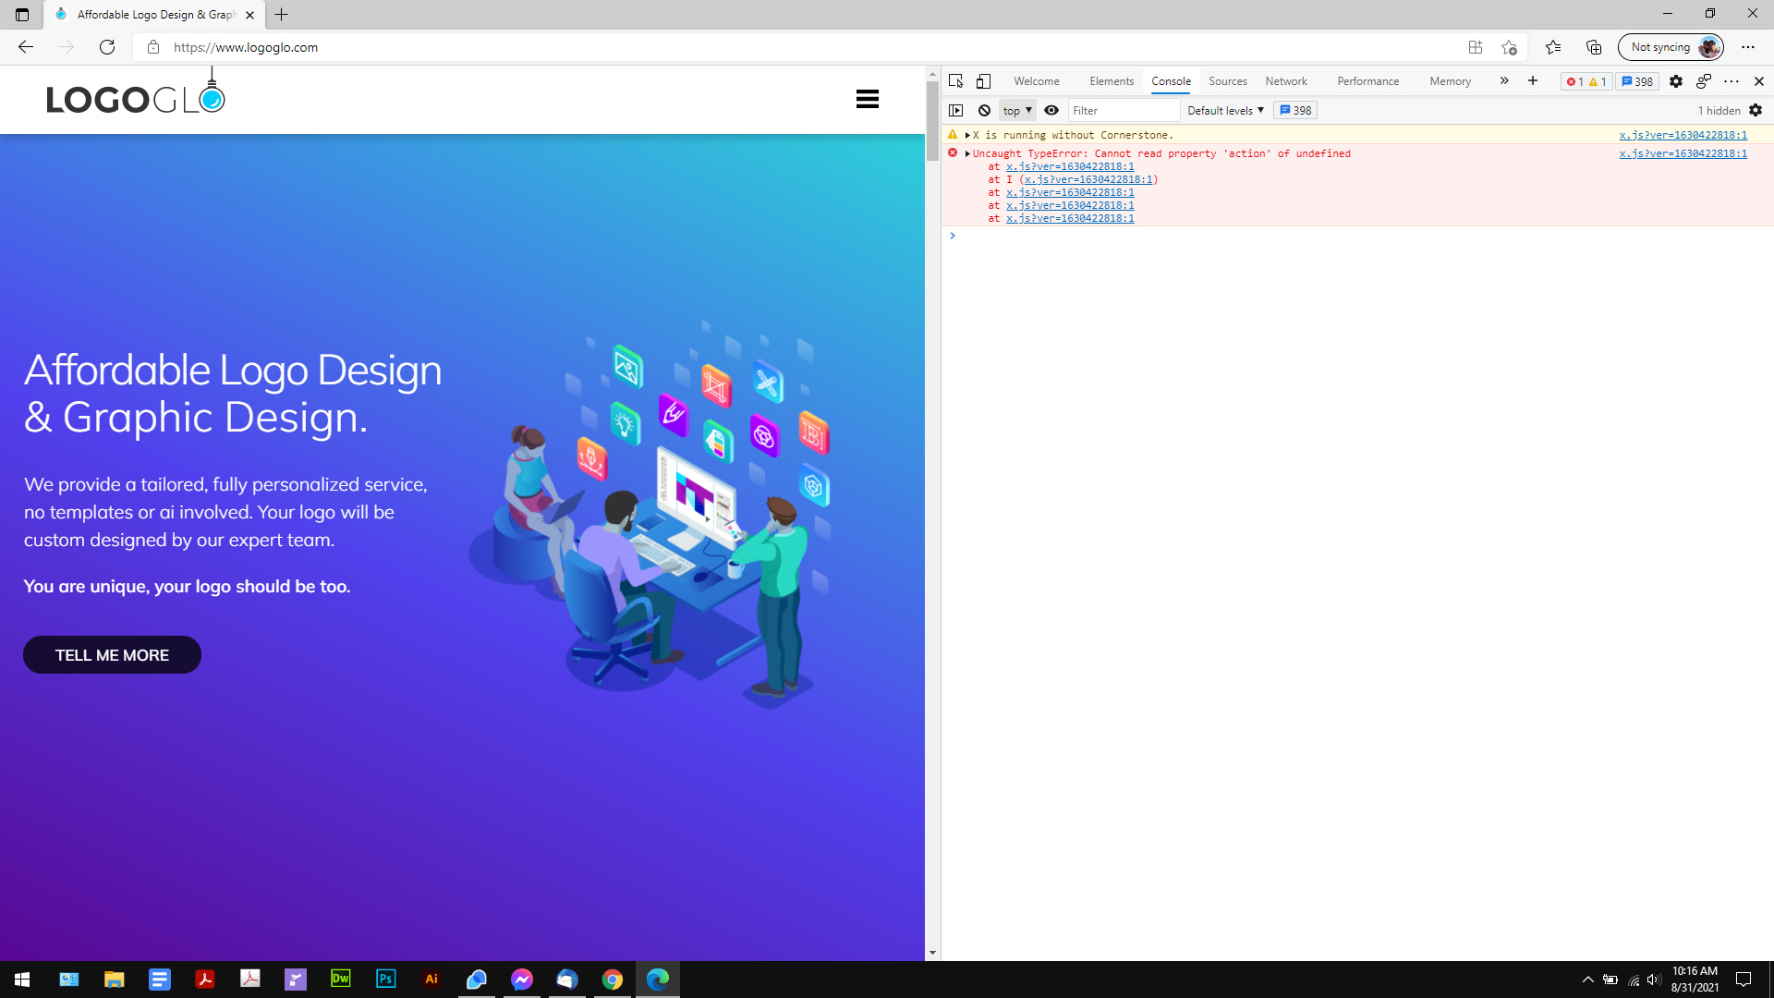Viewport: 1774px width, 998px height.
Task: Show the console sidebar panel
Action: 955,110
